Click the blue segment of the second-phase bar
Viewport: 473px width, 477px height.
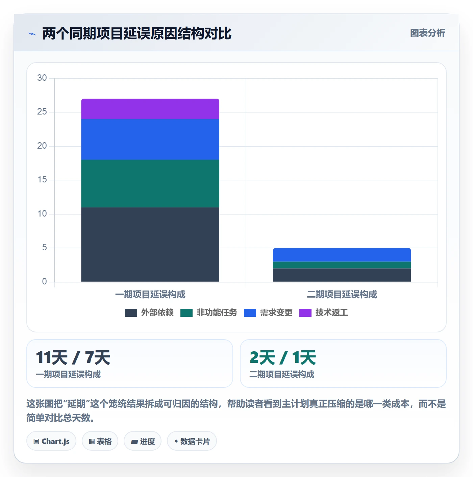(x=342, y=255)
